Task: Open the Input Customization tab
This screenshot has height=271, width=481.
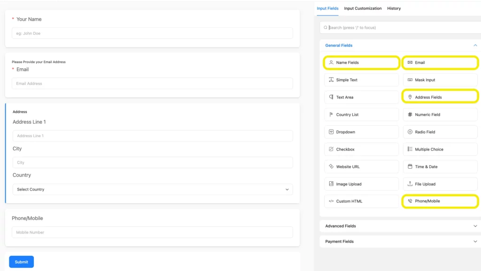Action: [363, 8]
